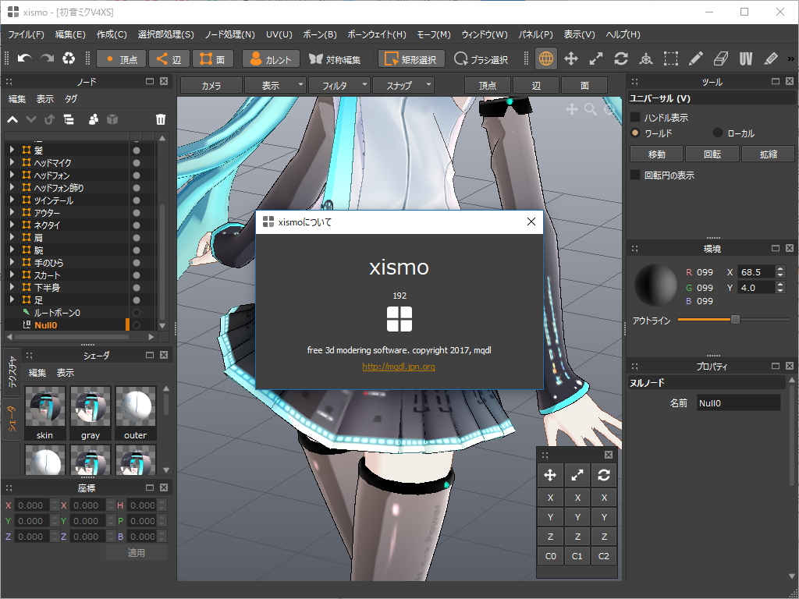Select the dashed rectangle selection tool icon
Image resolution: width=799 pixels, height=599 pixels.
coord(670,58)
